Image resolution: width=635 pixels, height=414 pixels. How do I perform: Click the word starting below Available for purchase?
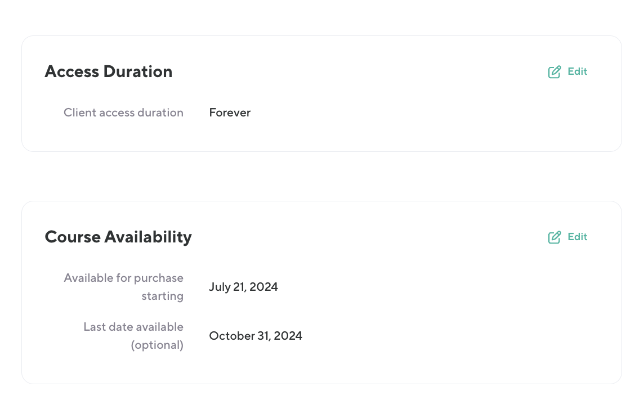click(162, 296)
